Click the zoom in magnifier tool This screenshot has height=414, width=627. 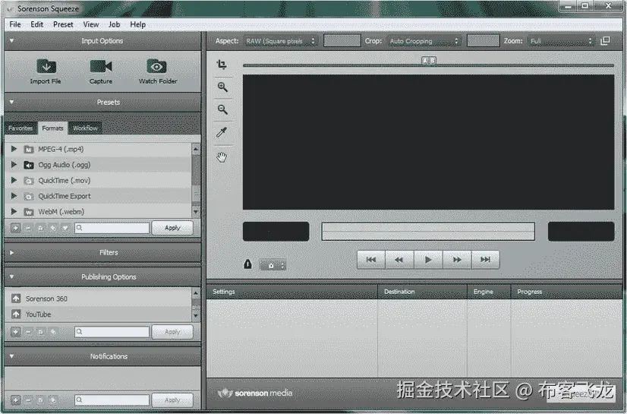pos(222,87)
